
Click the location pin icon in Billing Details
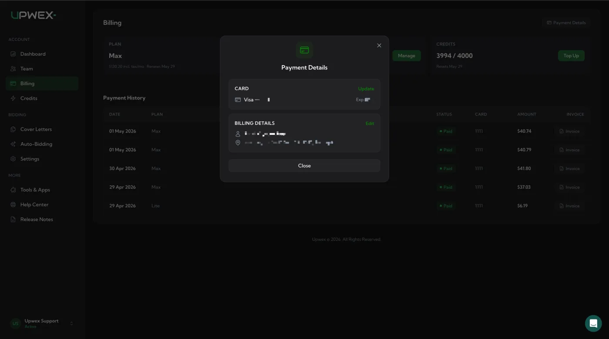click(x=238, y=143)
